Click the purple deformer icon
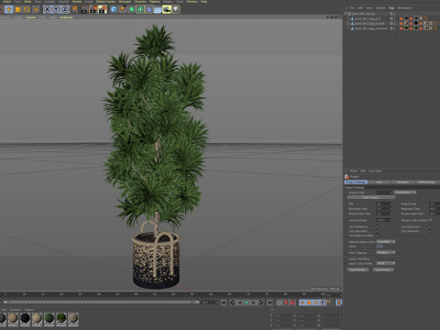Screen dimensions: 440x330 pyautogui.click(x=149, y=9)
